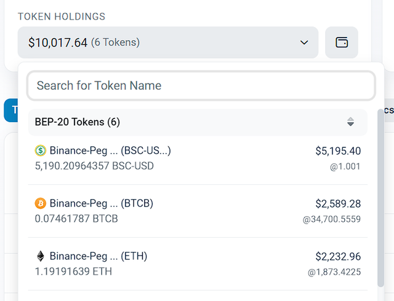Click the $2,232.96 ETH value

[338, 257]
